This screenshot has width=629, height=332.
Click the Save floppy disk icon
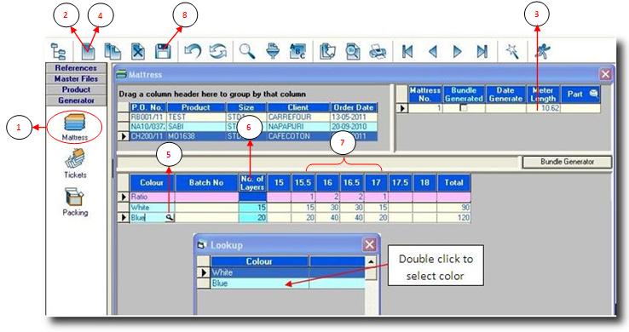click(x=163, y=51)
